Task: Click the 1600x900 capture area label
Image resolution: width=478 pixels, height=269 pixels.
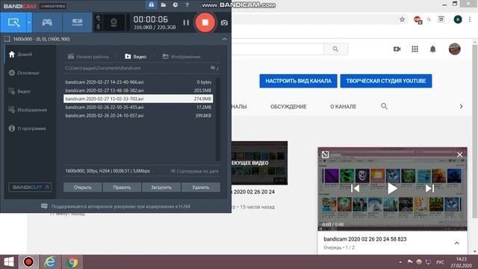Action: point(42,39)
